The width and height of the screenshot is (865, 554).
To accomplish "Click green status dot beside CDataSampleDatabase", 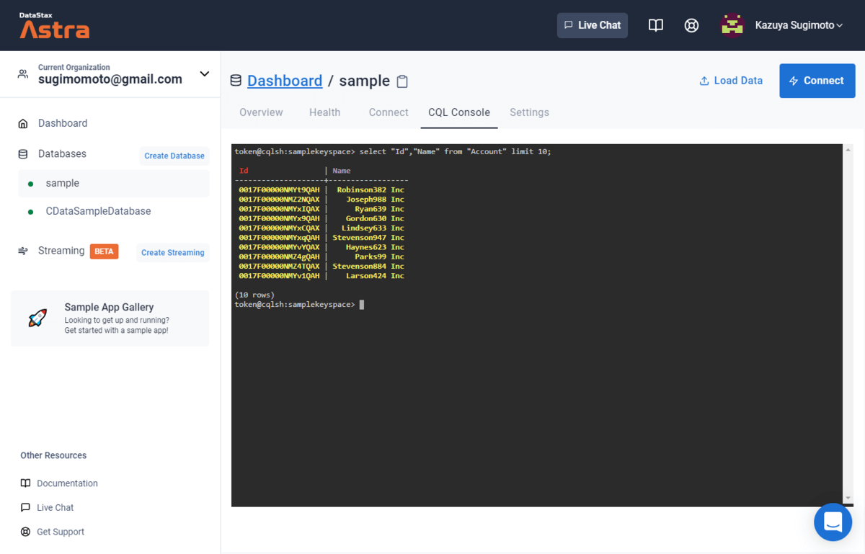I will tap(30, 212).
